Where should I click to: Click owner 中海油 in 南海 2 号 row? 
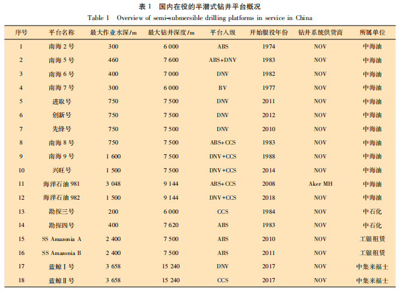click(x=372, y=47)
